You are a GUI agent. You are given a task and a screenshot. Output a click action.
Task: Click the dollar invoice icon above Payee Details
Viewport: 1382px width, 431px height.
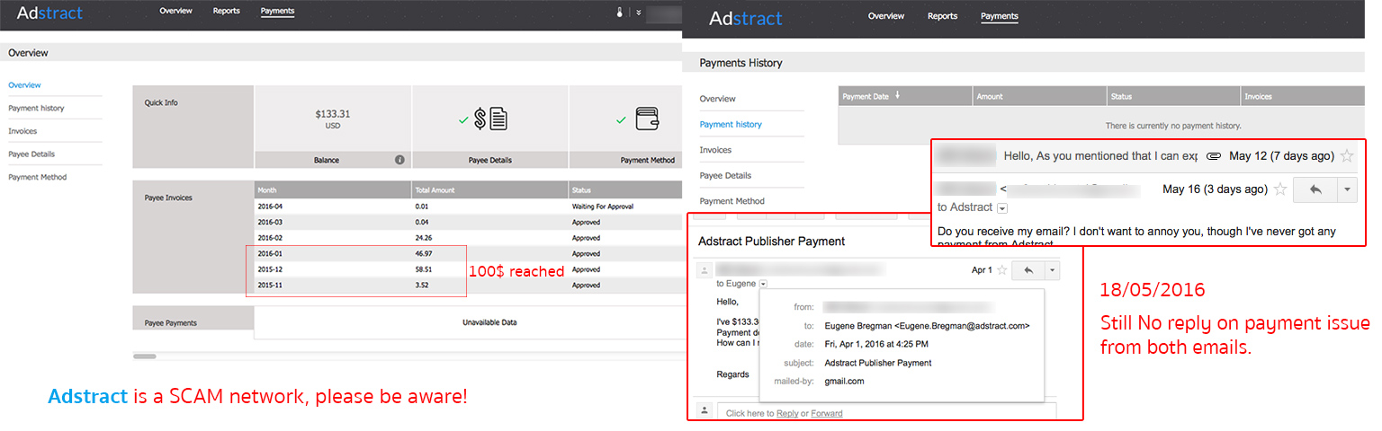pos(491,119)
